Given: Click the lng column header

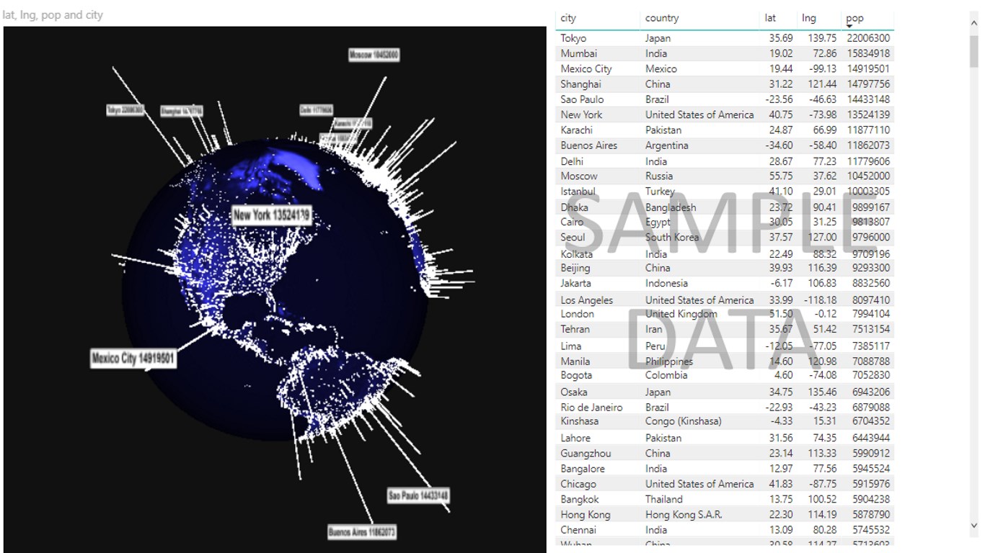Looking at the screenshot, I should 809,18.
